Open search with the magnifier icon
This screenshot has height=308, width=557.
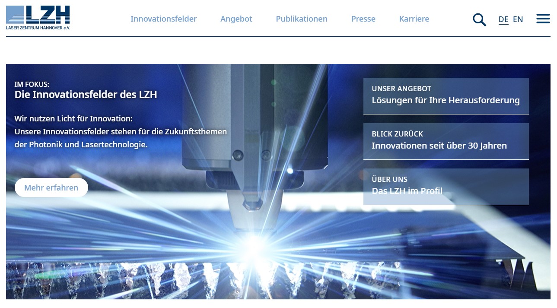[x=479, y=19]
